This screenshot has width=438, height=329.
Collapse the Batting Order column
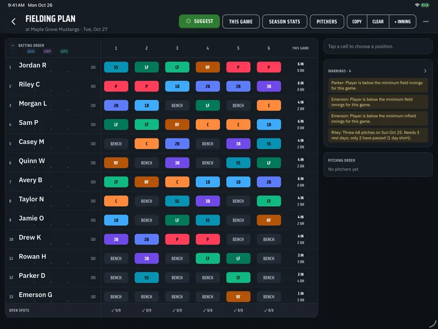point(13,46)
